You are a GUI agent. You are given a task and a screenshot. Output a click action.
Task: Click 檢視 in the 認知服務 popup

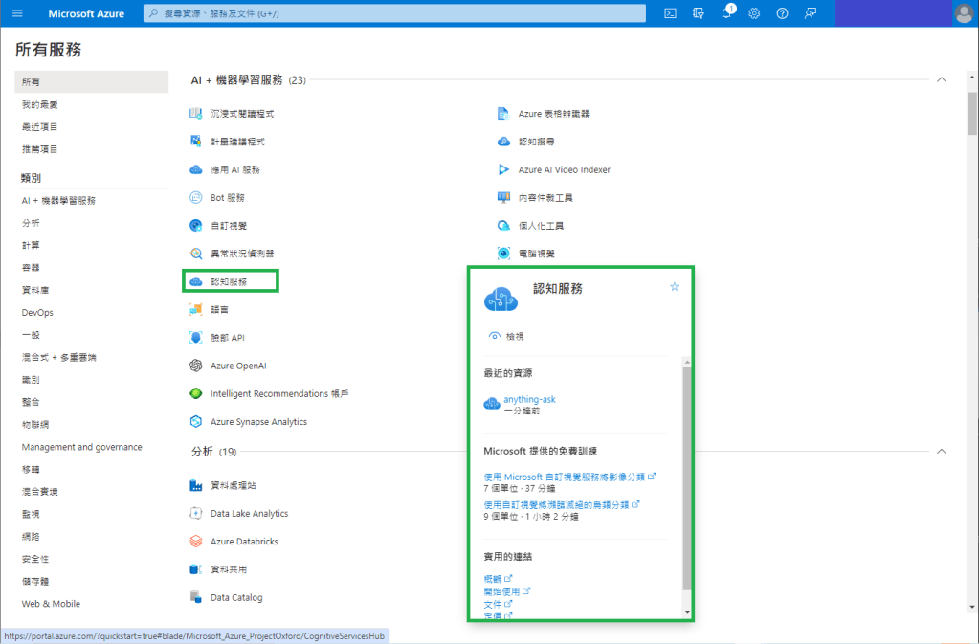(514, 336)
